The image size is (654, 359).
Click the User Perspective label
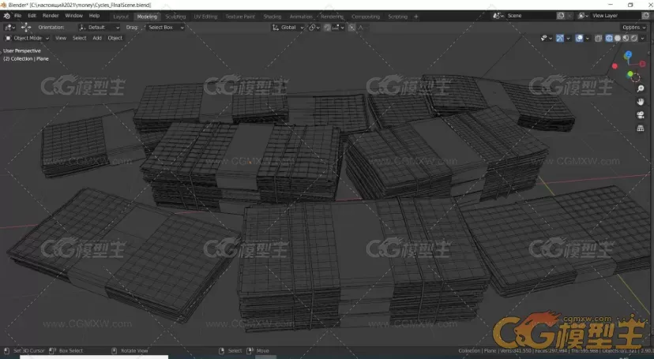22,50
